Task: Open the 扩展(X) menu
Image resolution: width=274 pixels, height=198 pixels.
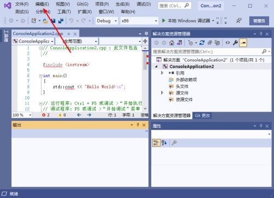Action: [84, 12]
